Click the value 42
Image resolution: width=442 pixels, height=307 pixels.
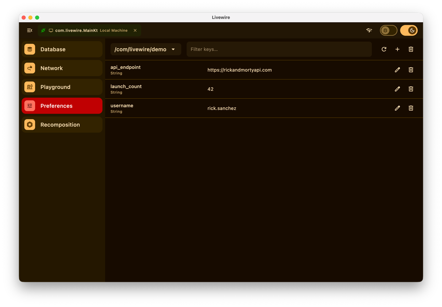click(211, 89)
